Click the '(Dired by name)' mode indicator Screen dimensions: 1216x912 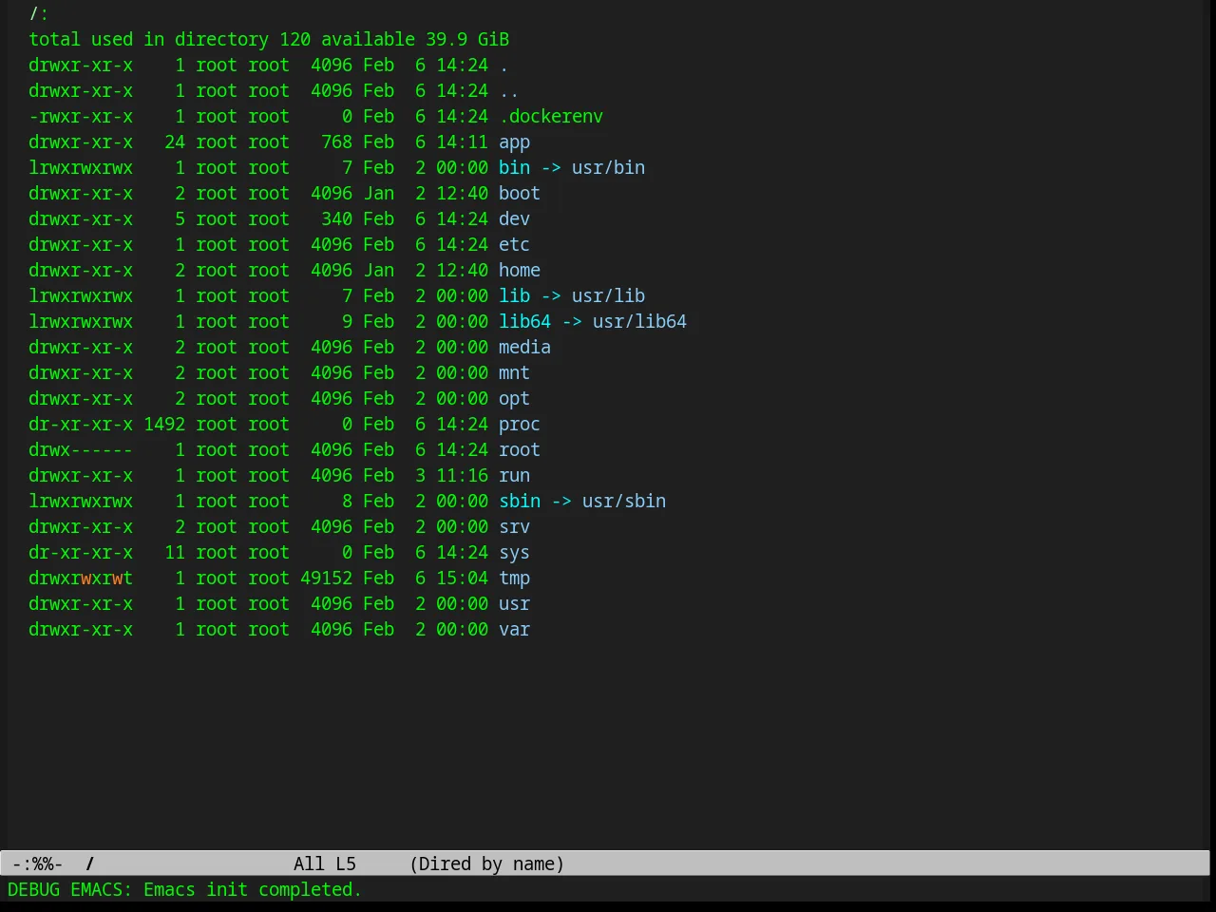click(x=487, y=864)
